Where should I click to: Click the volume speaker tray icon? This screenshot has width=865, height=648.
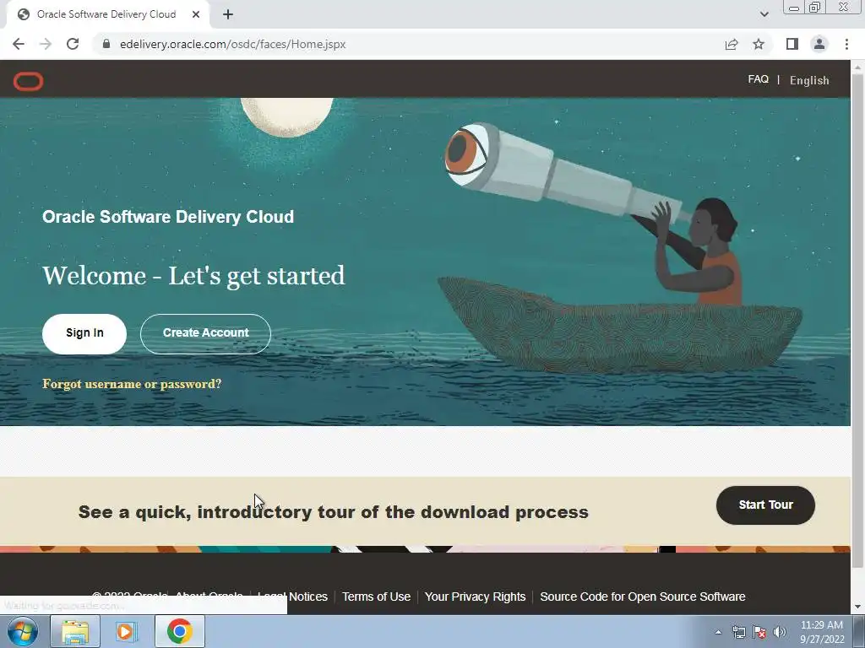[x=780, y=632]
